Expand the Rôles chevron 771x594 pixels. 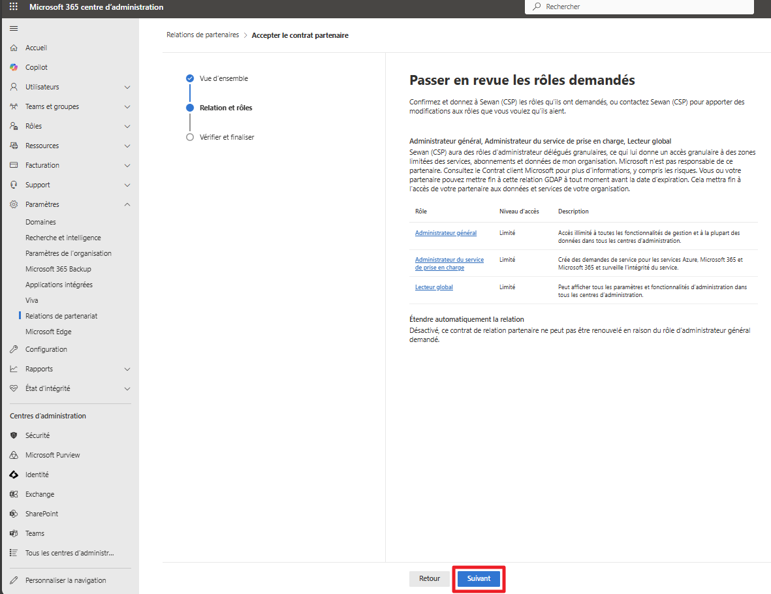tap(127, 127)
